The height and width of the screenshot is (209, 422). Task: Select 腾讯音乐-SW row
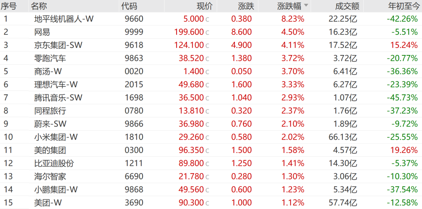click(211, 98)
